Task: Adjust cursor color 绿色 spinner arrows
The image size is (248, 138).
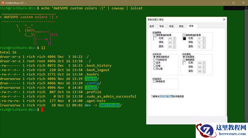Action: coord(204,67)
